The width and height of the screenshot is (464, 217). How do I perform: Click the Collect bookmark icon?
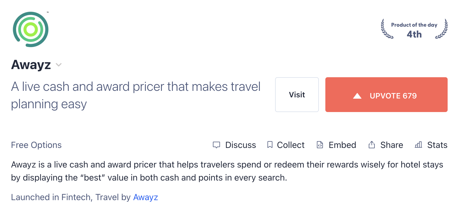(x=270, y=145)
